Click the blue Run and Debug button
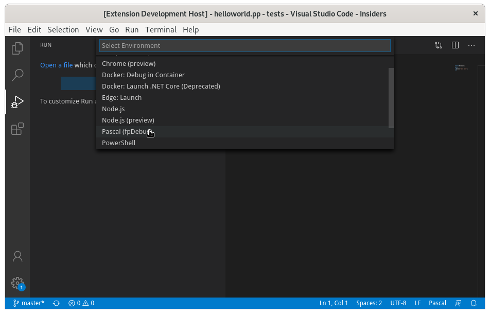 78,83
